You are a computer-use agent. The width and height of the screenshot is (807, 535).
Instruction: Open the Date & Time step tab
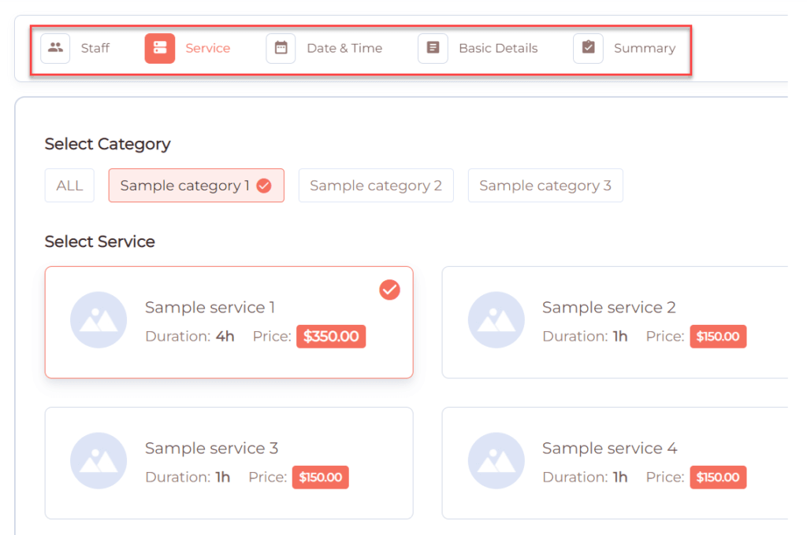[x=325, y=48]
